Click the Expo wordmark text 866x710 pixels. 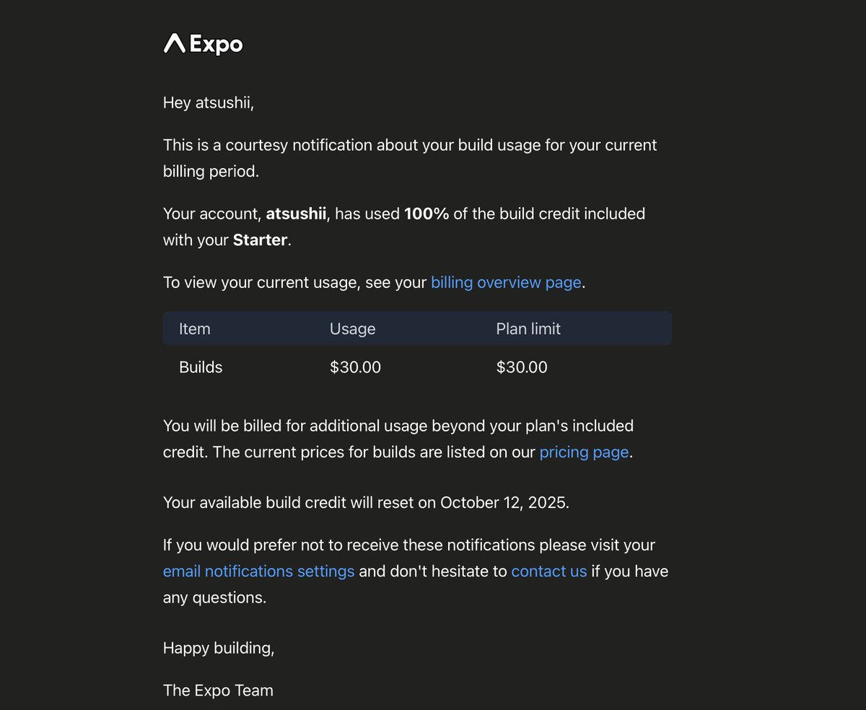(216, 45)
